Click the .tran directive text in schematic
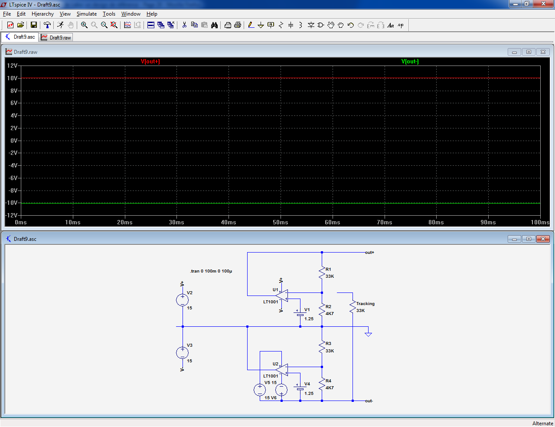Screen dimensions: 555x427 point(211,271)
